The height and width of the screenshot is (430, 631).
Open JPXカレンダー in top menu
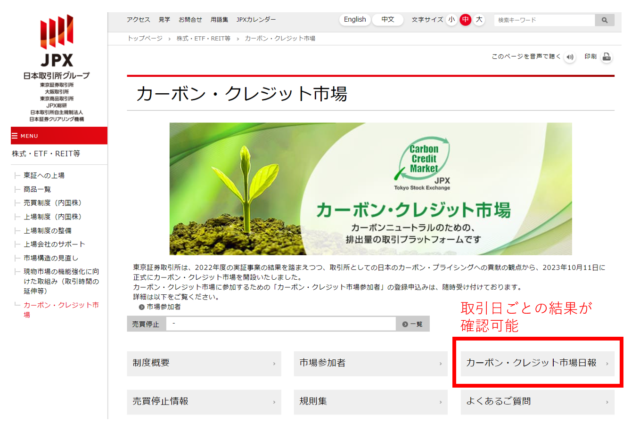[x=256, y=19]
